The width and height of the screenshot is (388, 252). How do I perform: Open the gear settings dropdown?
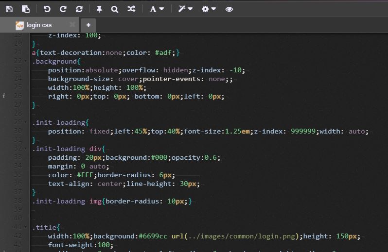click(209, 9)
